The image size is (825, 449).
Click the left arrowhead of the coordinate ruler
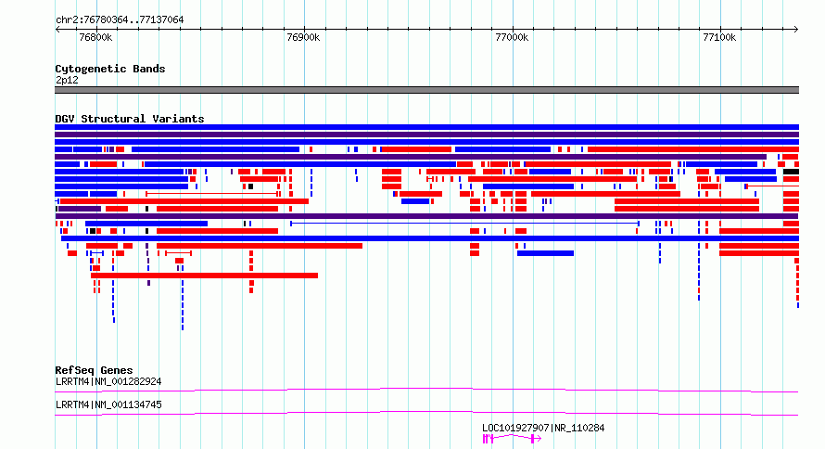pyautogui.click(x=57, y=30)
